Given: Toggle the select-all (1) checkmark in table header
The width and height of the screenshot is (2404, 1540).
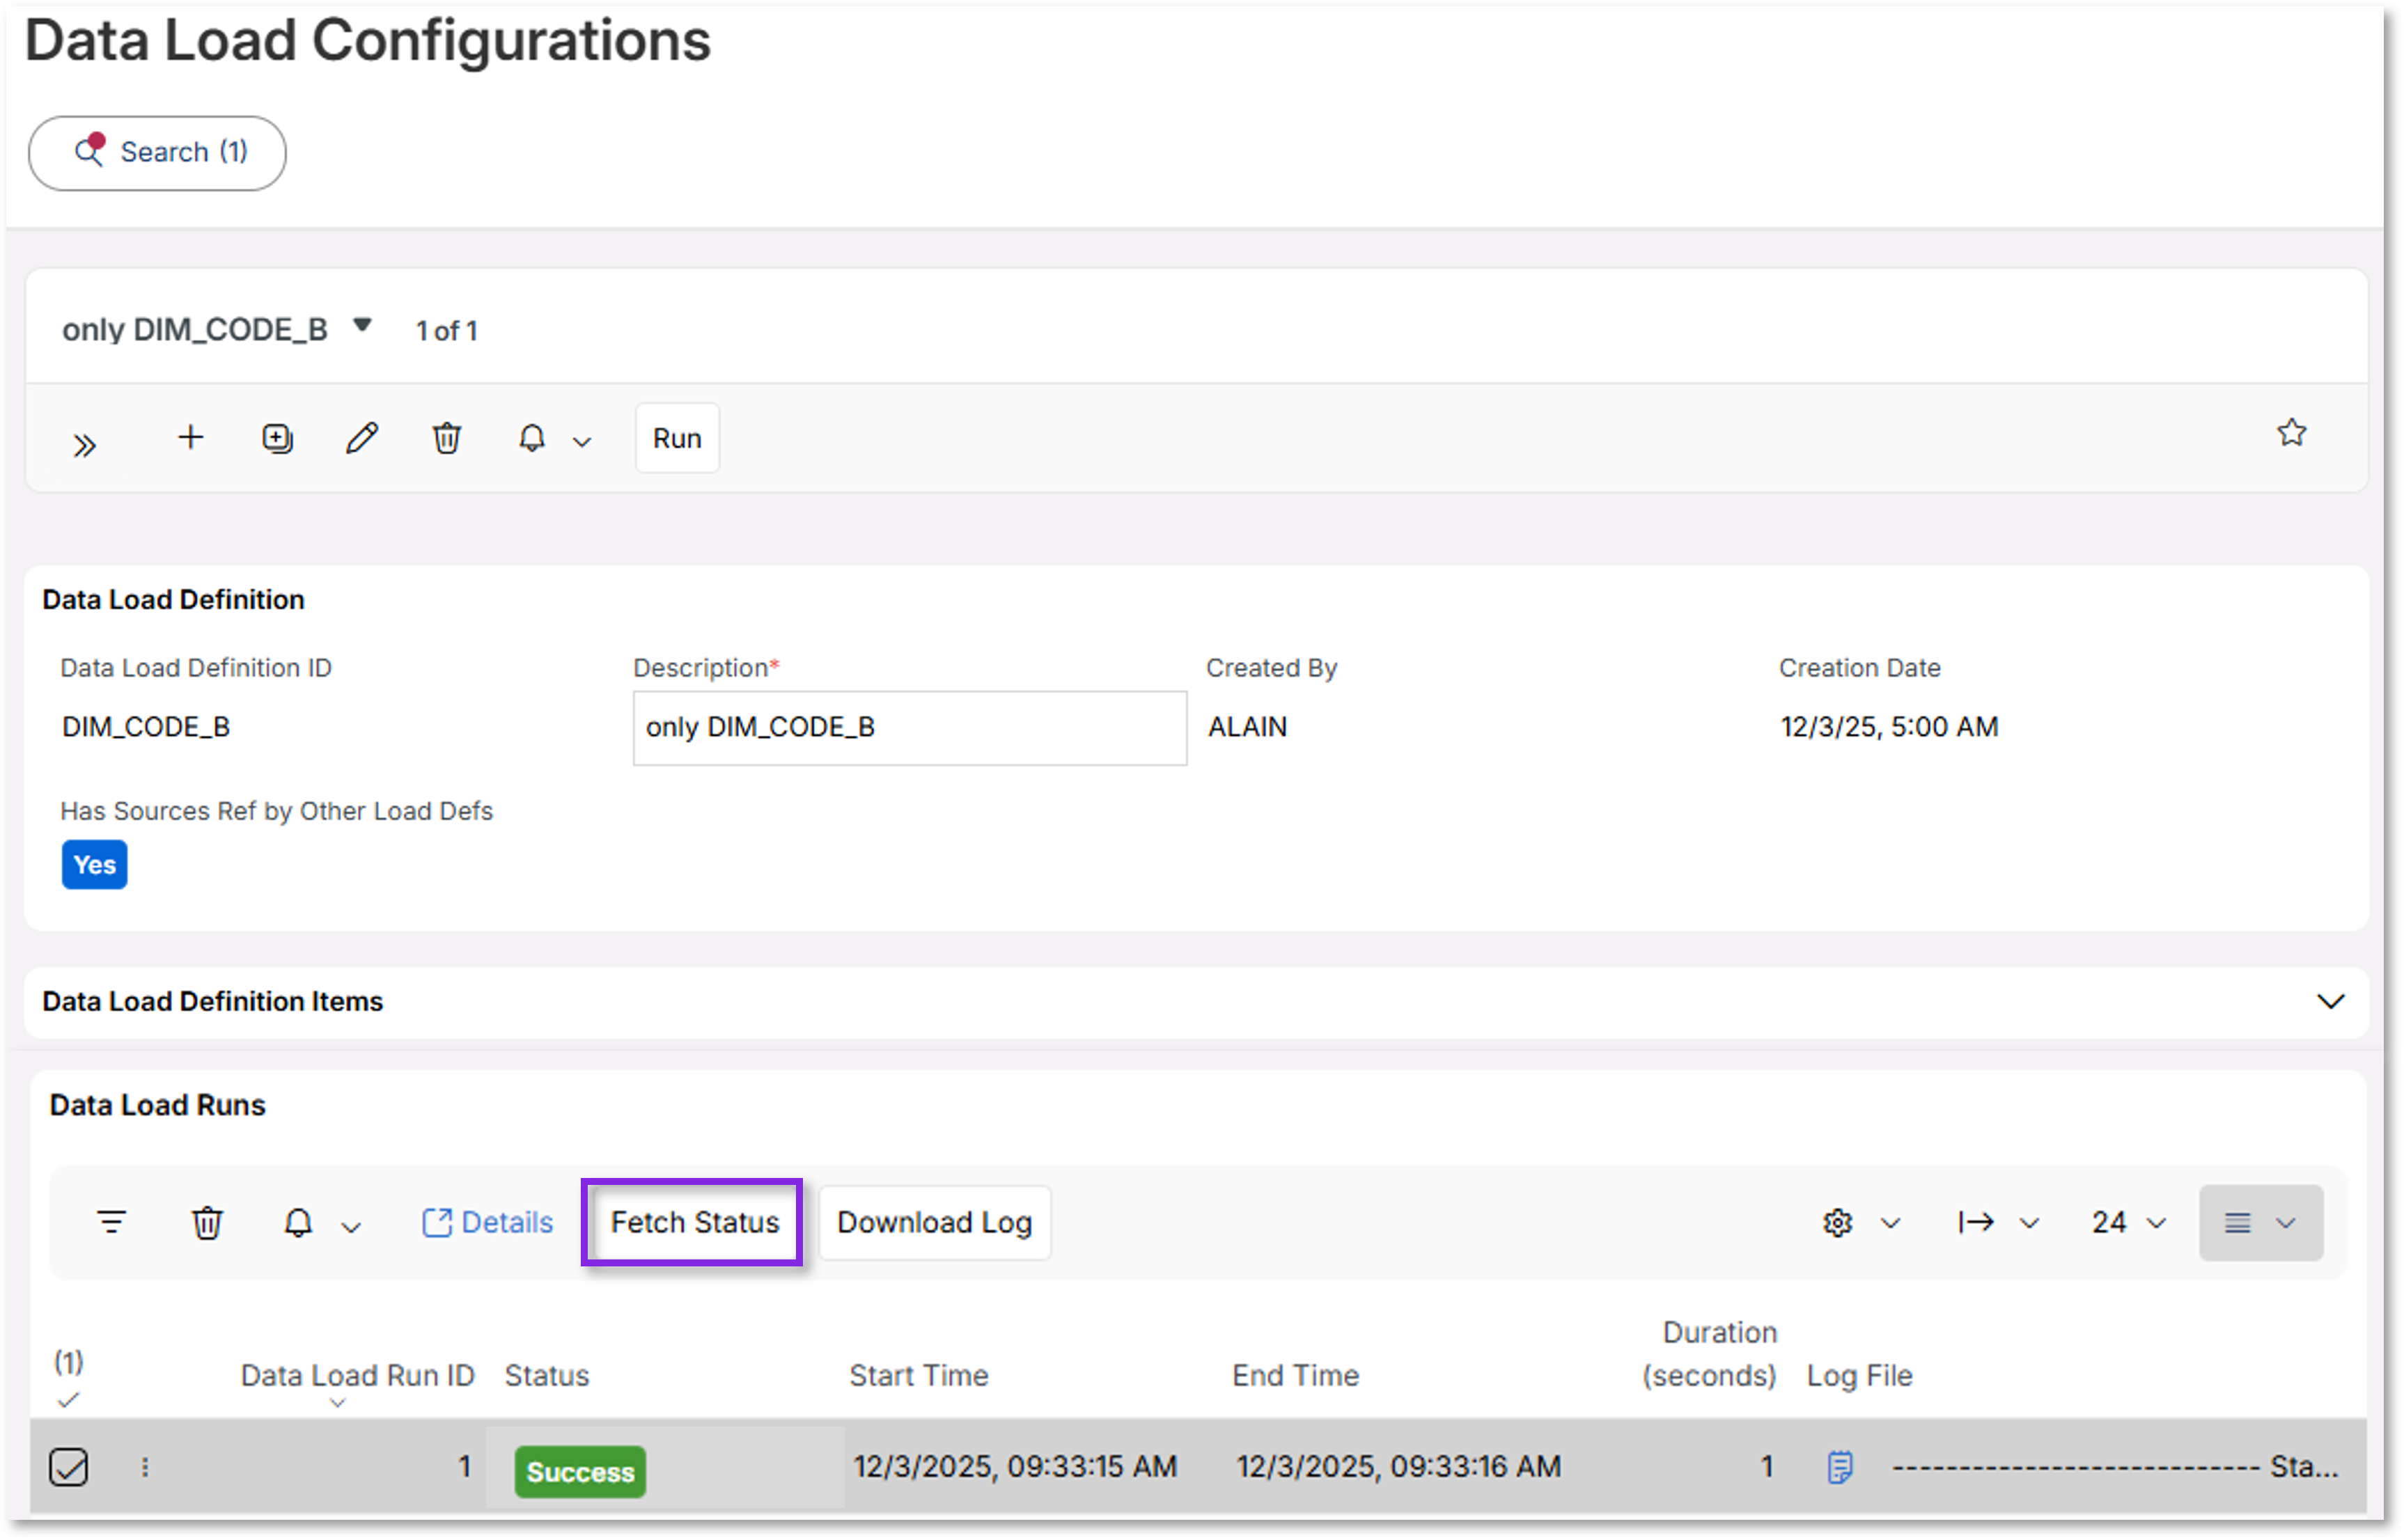Looking at the screenshot, I should 68,1400.
